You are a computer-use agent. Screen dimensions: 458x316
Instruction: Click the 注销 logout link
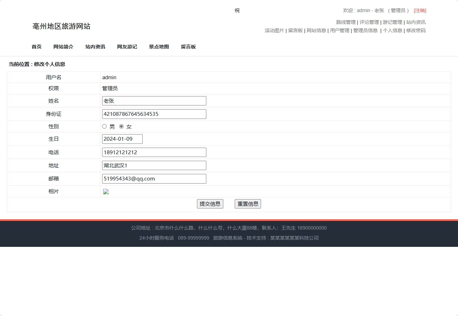[420, 10]
